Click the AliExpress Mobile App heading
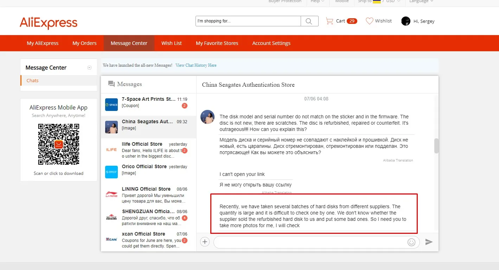This screenshot has width=499, height=270. (58, 108)
